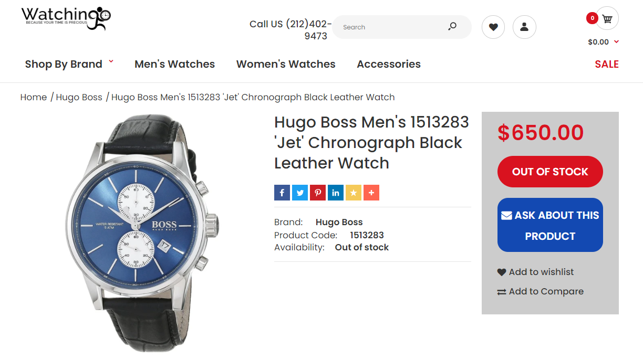Go to Accessories menu item
Image resolution: width=643 pixels, height=359 pixels.
[x=389, y=64]
